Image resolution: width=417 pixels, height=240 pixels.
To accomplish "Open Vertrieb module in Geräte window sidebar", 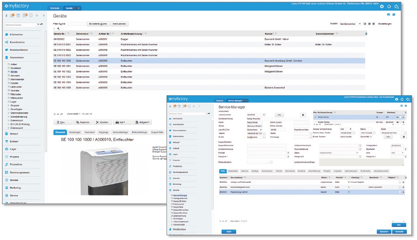I will 14,180.
